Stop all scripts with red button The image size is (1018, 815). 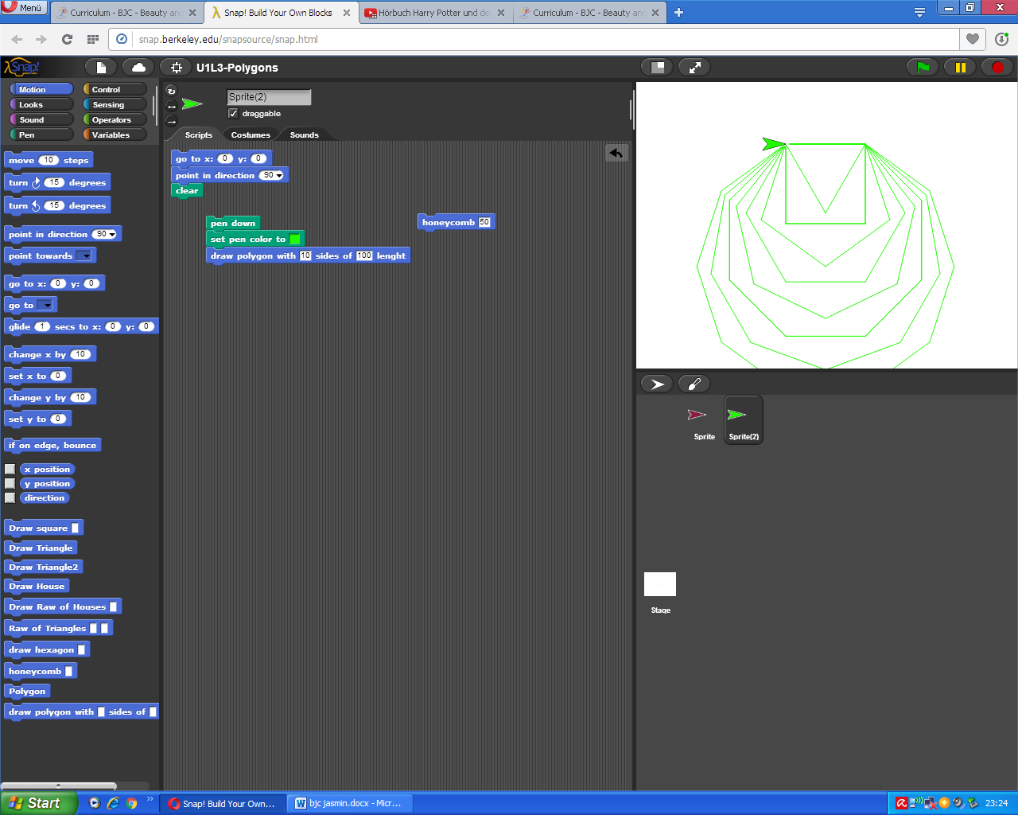point(997,68)
